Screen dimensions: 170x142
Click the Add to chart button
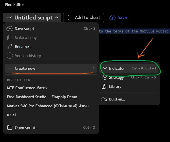pyautogui.click(x=83, y=18)
